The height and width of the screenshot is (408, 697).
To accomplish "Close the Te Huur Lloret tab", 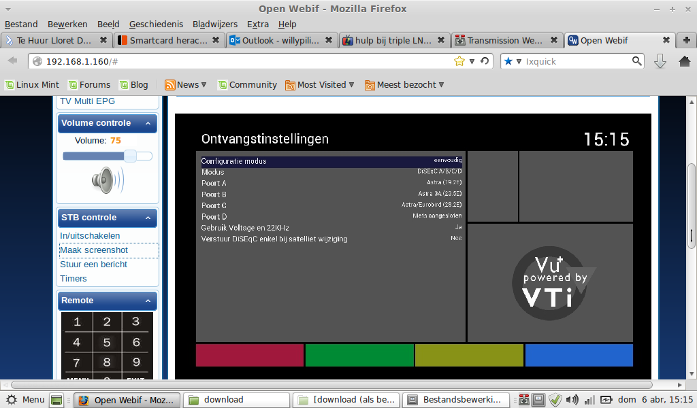I will click(x=103, y=40).
